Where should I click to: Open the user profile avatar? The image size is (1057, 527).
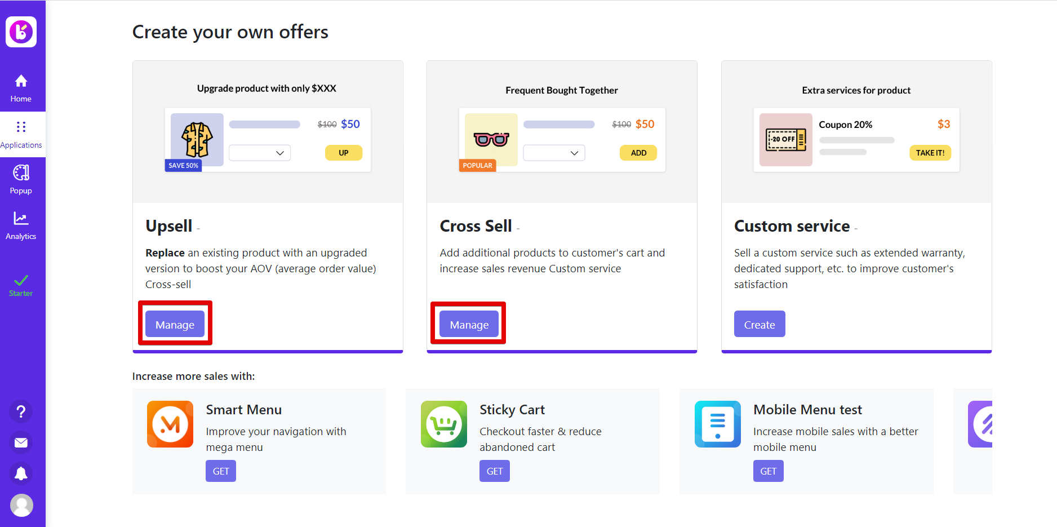(x=21, y=505)
